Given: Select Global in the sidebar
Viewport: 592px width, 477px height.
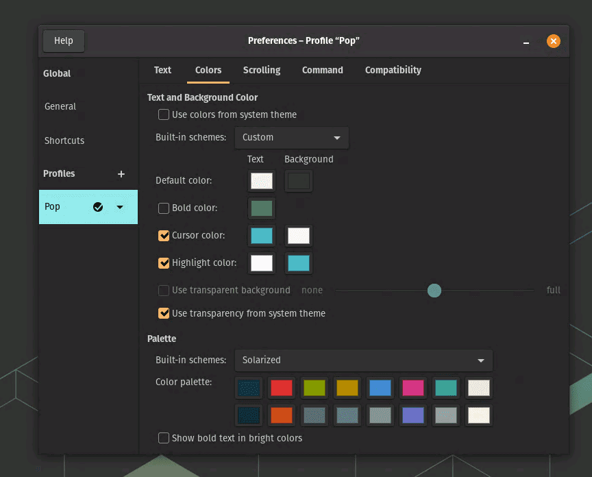Looking at the screenshot, I should click(x=56, y=73).
